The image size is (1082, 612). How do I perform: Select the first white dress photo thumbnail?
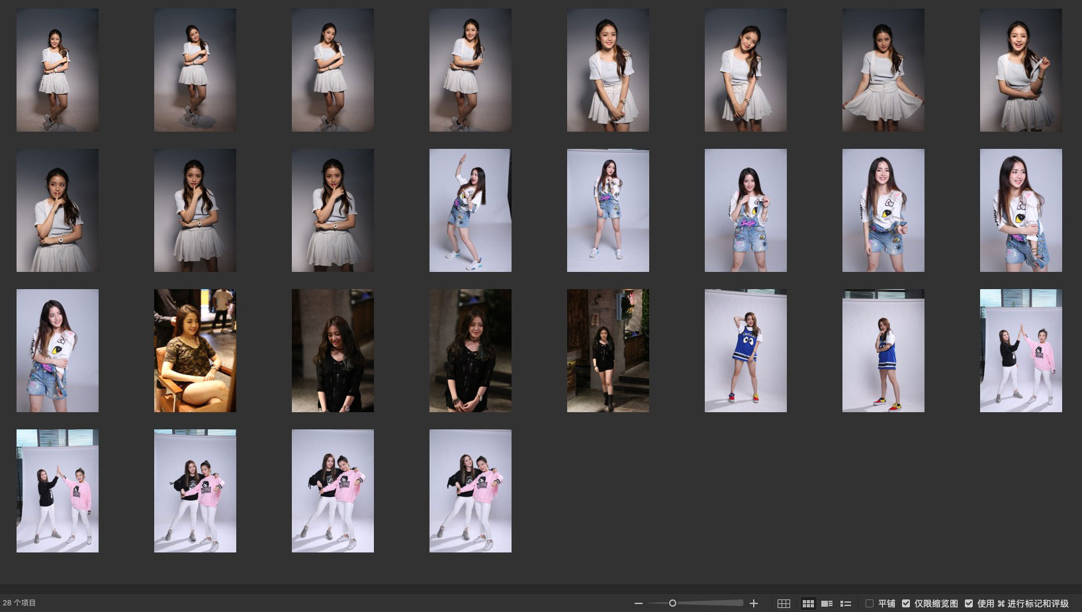pyautogui.click(x=58, y=70)
